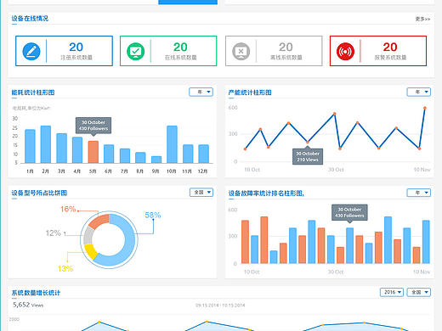This screenshot has height=331, width=442.
Task: Click the orange 16% donut segment
Action: coord(99,221)
